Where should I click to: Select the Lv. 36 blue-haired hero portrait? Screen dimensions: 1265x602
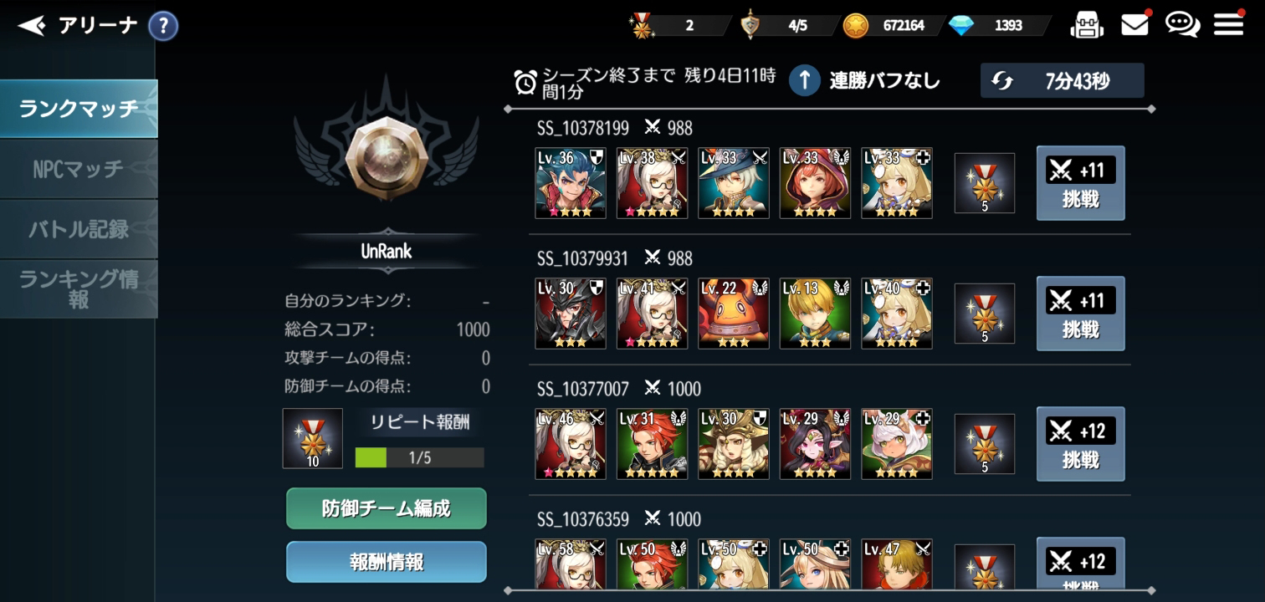tap(571, 183)
